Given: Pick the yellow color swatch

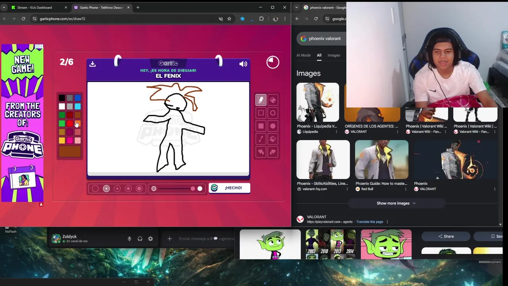Looking at the screenshot, I should [62, 141].
